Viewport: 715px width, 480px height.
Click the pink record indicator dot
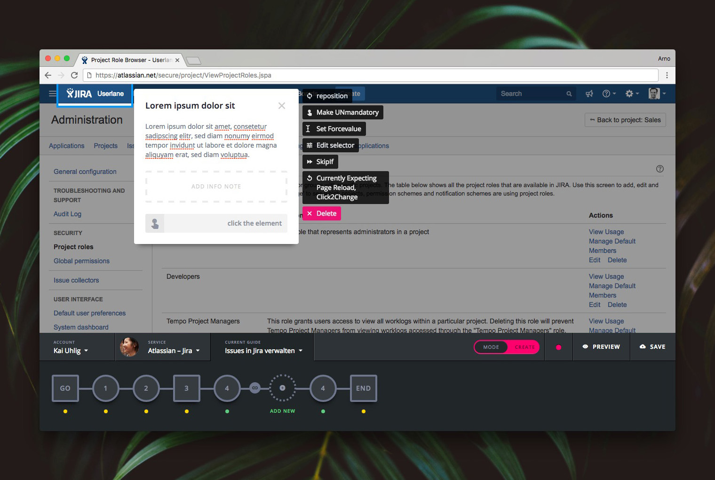558,347
